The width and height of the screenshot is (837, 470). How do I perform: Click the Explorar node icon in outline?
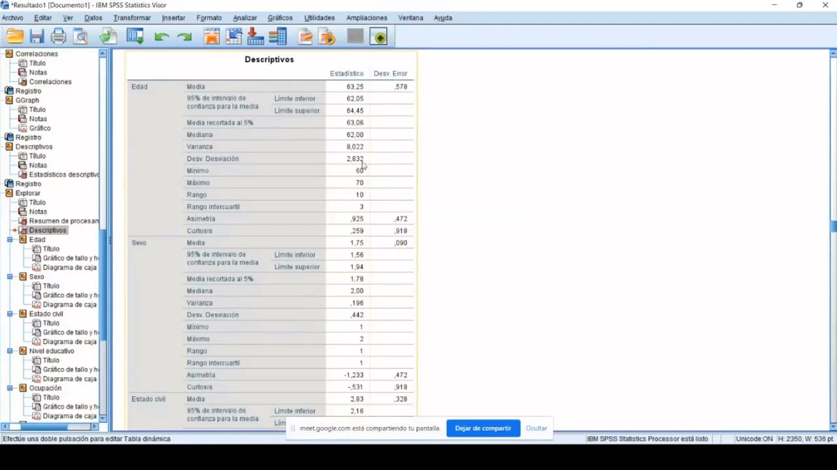(x=9, y=193)
